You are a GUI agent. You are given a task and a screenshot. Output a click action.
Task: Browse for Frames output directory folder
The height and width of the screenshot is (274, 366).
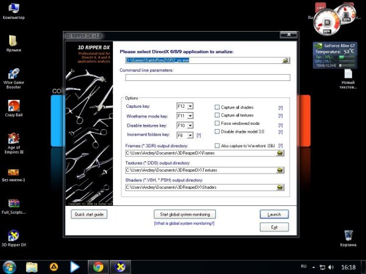(x=280, y=153)
